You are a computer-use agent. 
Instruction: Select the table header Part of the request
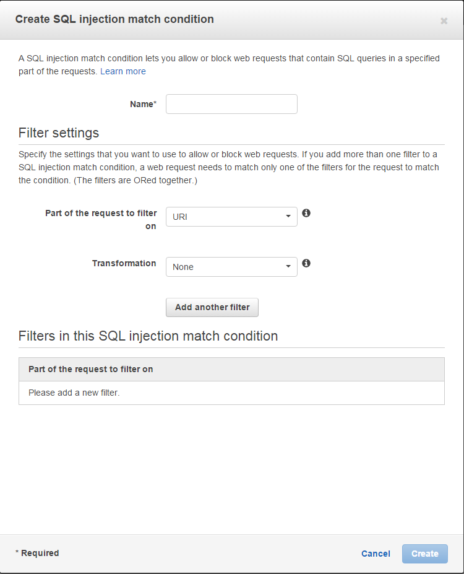click(x=91, y=370)
